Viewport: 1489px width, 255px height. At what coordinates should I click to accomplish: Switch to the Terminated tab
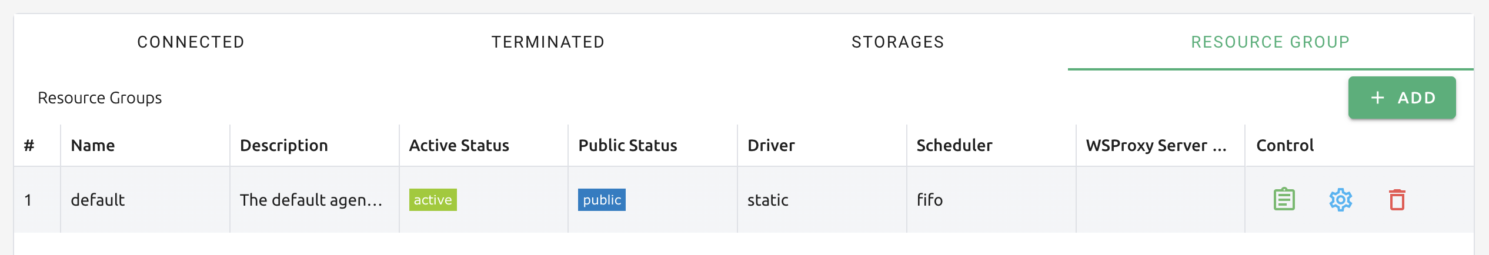tap(548, 42)
